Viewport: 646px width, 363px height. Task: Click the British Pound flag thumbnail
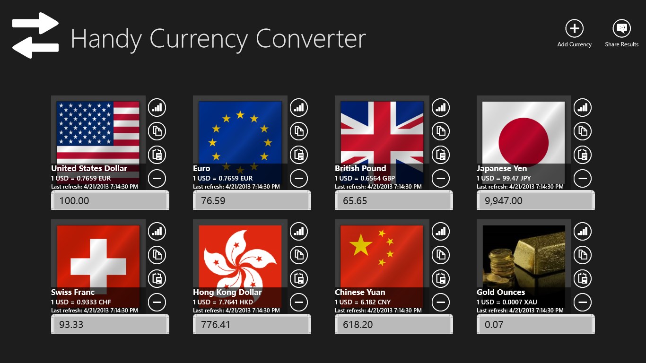pos(382,132)
